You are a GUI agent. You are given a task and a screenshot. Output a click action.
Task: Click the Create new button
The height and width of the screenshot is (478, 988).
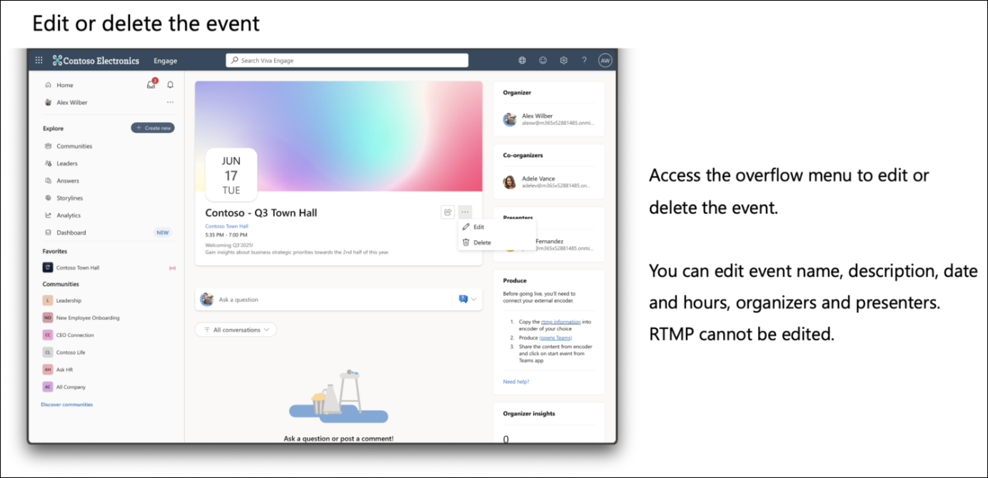click(153, 128)
